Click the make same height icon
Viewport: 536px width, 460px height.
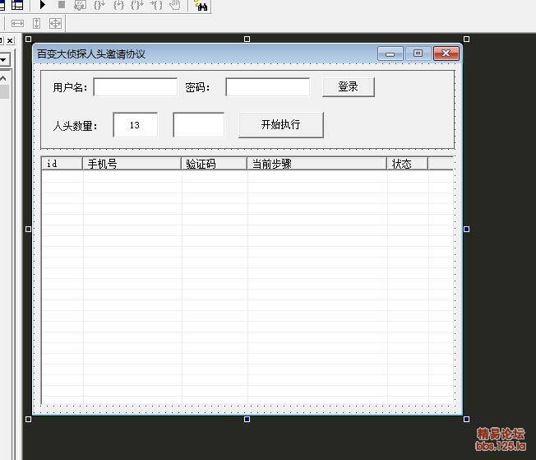(x=36, y=23)
